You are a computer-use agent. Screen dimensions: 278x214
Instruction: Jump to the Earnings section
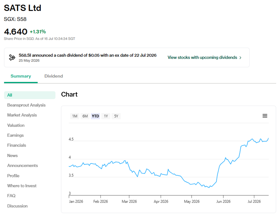(15, 135)
